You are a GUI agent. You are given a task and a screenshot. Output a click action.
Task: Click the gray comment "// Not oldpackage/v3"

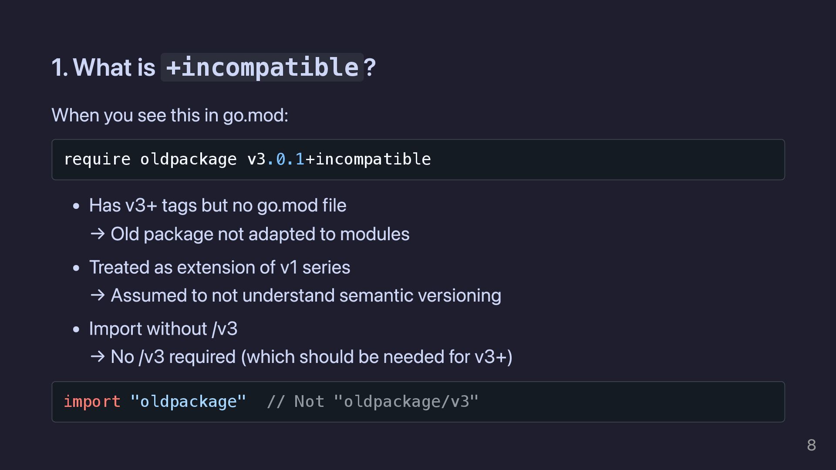[373, 402]
